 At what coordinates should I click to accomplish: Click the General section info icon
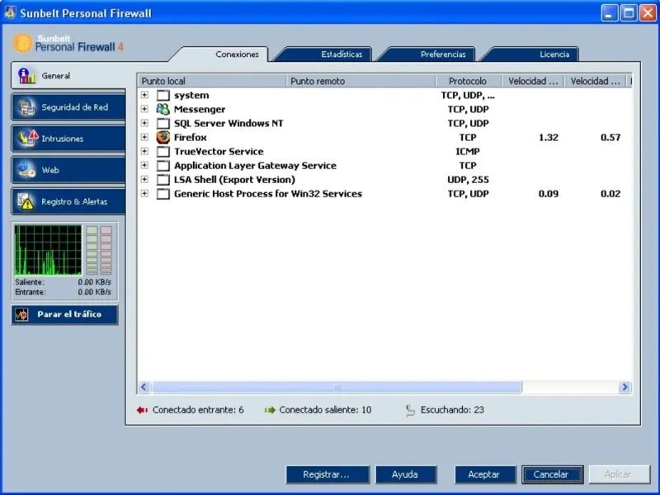tap(26, 76)
